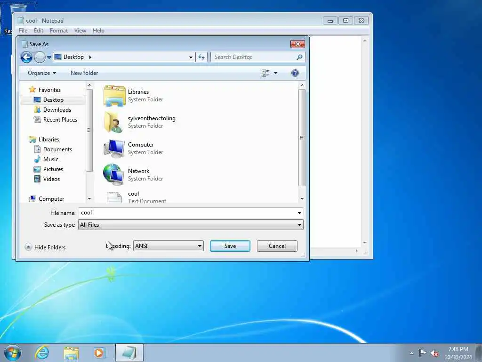Click the Refresh button next to address bar
The height and width of the screenshot is (362, 482).
coord(201,57)
